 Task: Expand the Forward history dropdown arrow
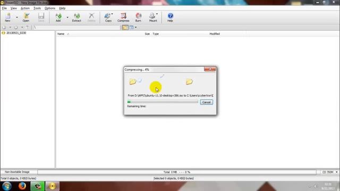click(x=22, y=28)
